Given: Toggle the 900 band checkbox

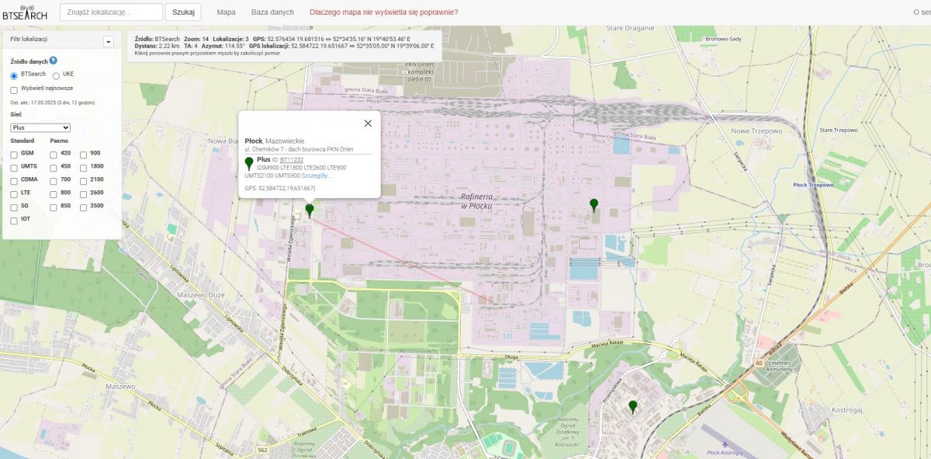Looking at the screenshot, I should click(84, 155).
